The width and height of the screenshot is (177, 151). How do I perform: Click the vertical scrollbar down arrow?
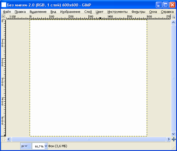point(173,134)
